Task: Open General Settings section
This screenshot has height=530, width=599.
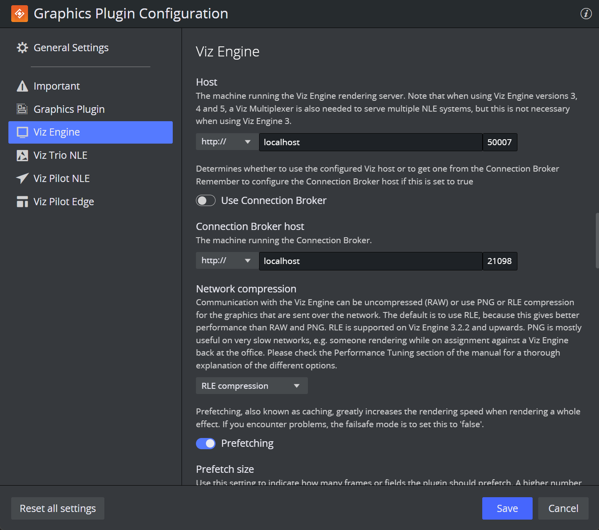Action: (x=71, y=48)
